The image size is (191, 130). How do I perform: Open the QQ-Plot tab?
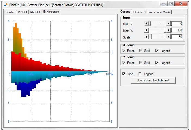tap(35, 12)
